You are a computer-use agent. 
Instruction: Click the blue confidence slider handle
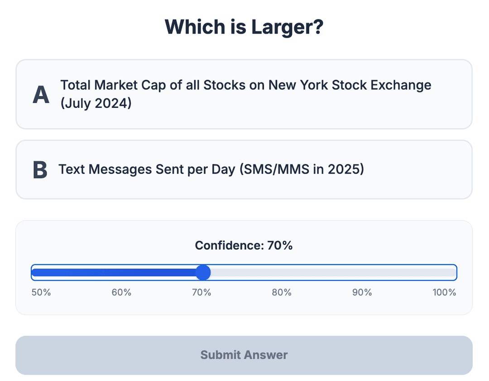point(203,272)
